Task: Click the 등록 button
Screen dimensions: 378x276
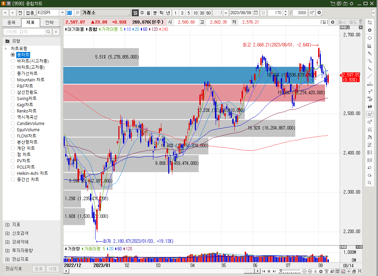Action: 38,269
